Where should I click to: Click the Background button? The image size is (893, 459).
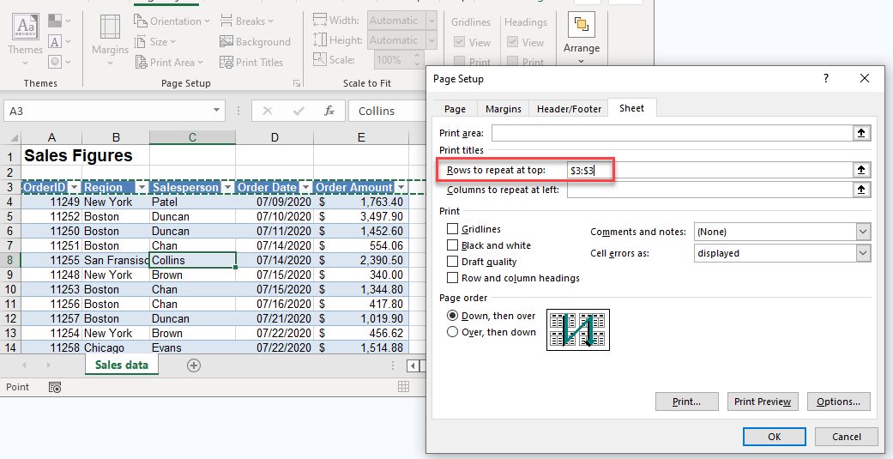pyautogui.click(x=255, y=41)
